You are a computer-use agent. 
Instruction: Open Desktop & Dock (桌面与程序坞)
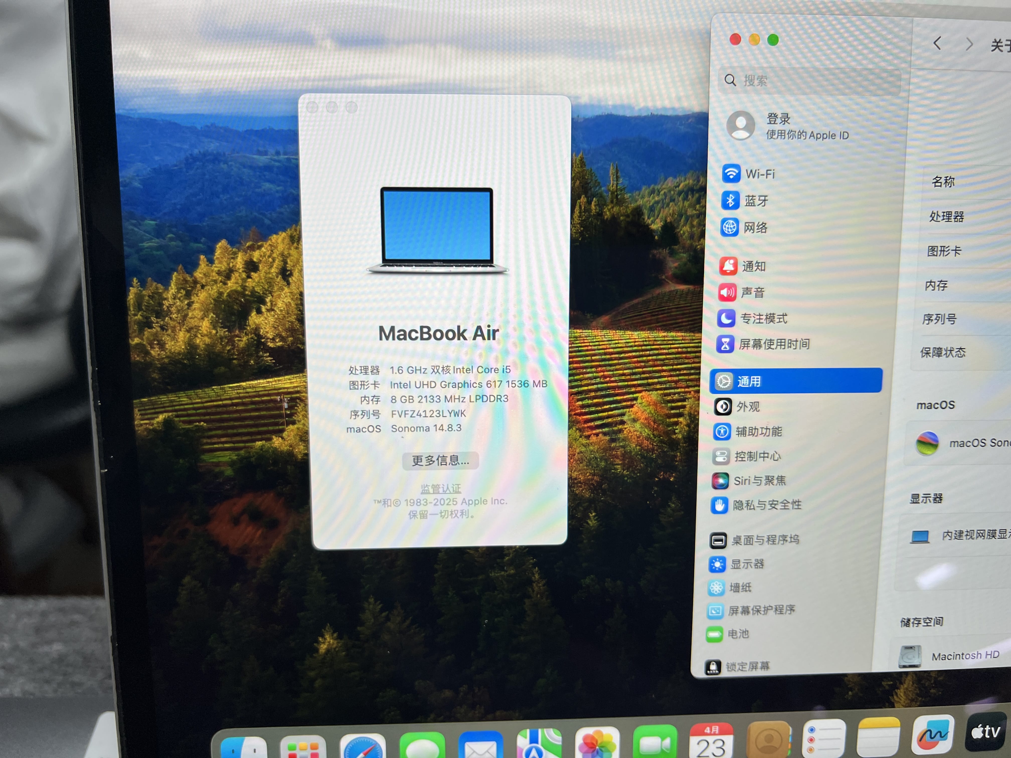(754, 540)
